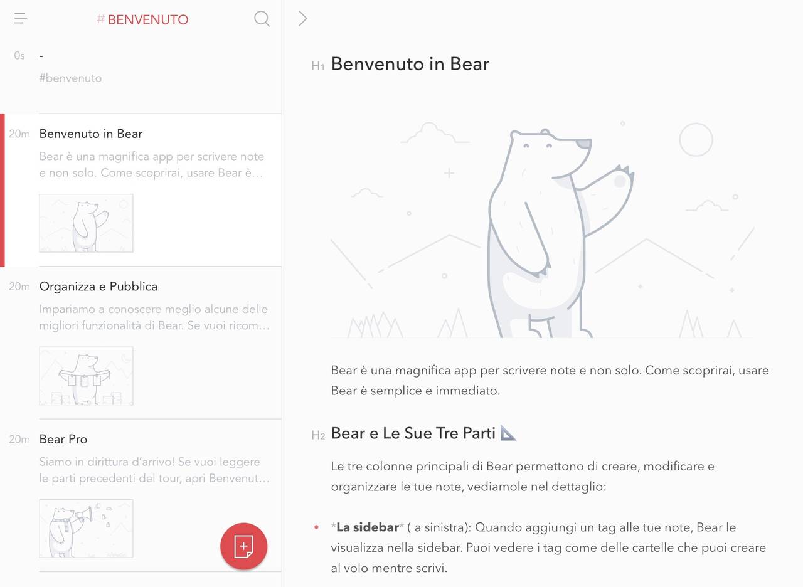The width and height of the screenshot is (803, 587).
Task: Click the triangle ruler emoji in heading
Action: point(508,433)
